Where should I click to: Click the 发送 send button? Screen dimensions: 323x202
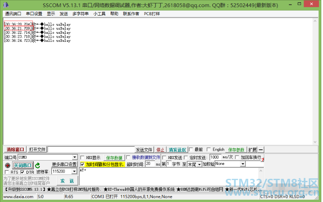click(x=67, y=181)
